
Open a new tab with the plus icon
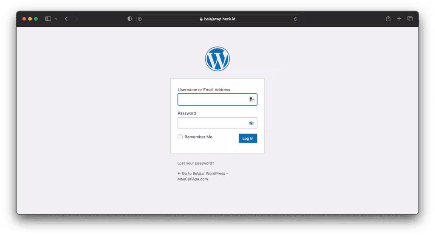pos(399,19)
